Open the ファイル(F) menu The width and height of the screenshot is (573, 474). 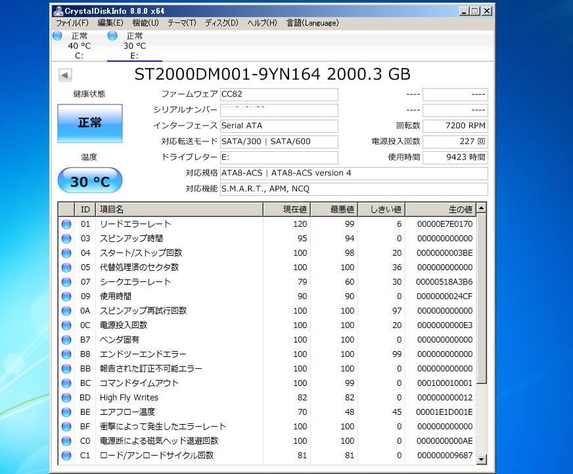[72, 23]
